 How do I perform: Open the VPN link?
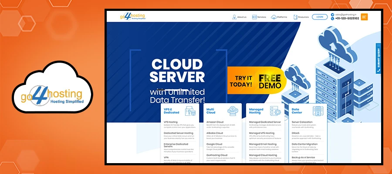166,157
